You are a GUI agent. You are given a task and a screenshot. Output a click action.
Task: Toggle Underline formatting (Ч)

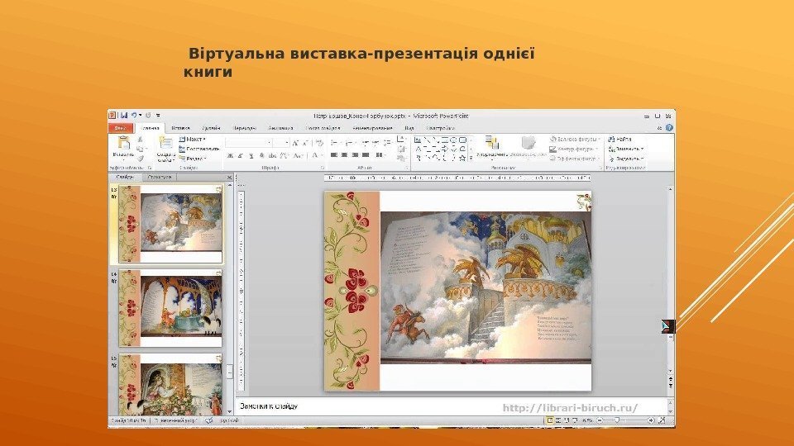click(x=251, y=156)
